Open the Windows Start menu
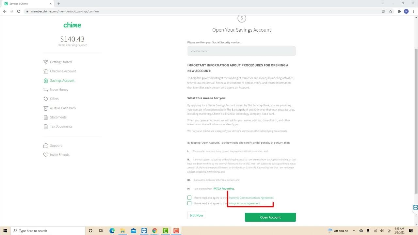Screen dimensions: 418x235 coord(5,231)
